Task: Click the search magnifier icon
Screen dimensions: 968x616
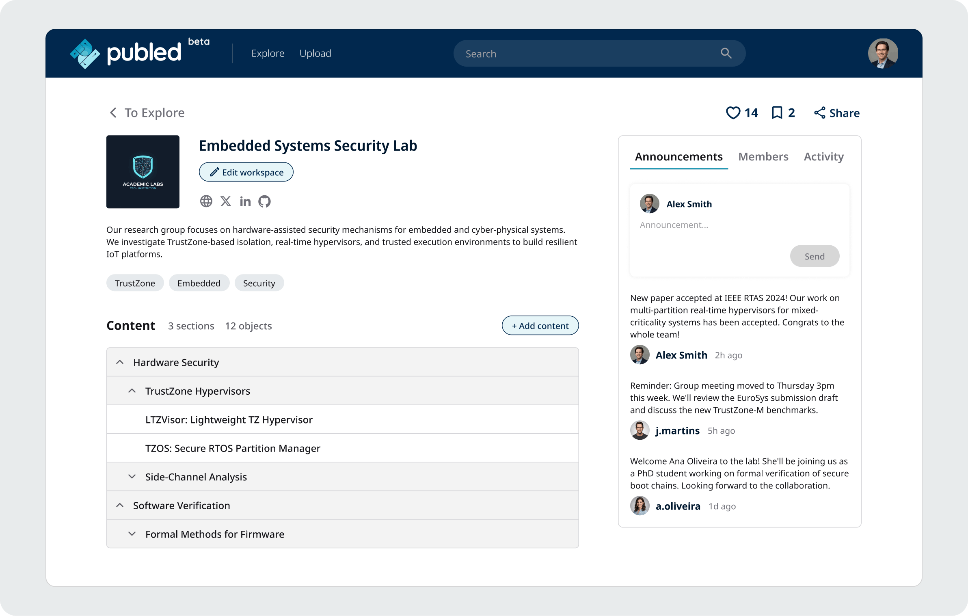Action: tap(726, 53)
